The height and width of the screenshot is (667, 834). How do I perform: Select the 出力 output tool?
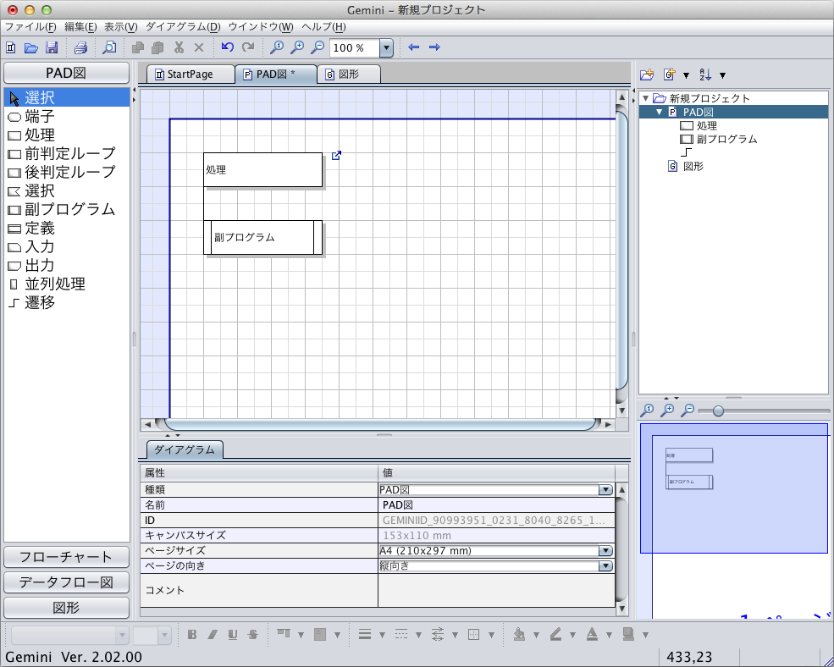[x=67, y=266]
